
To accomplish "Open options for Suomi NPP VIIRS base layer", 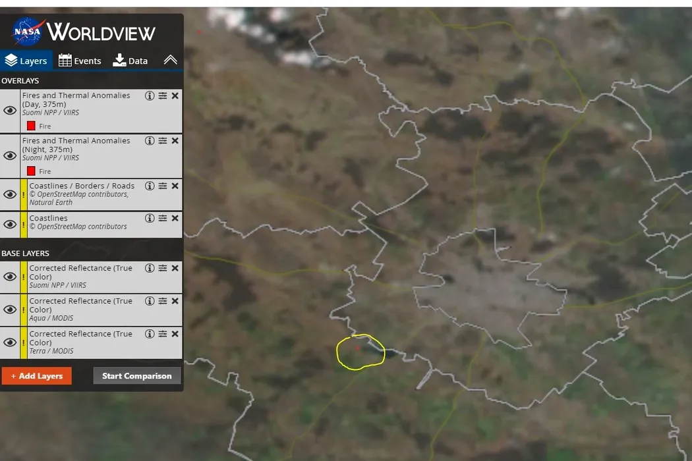I will pos(162,268).
